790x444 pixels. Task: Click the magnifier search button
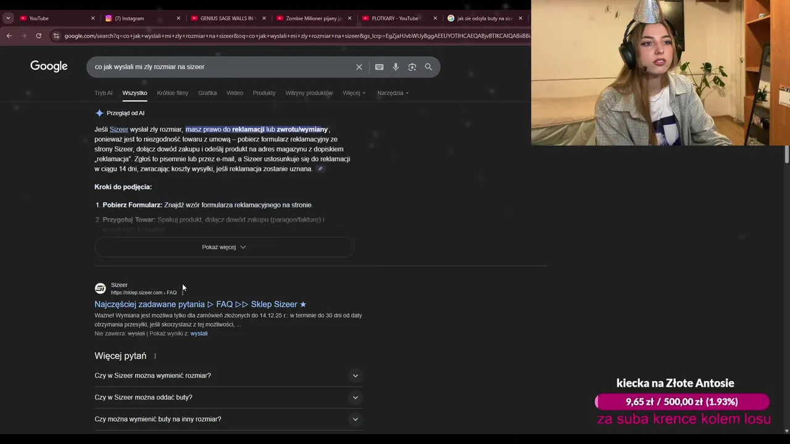pyautogui.click(x=428, y=67)
